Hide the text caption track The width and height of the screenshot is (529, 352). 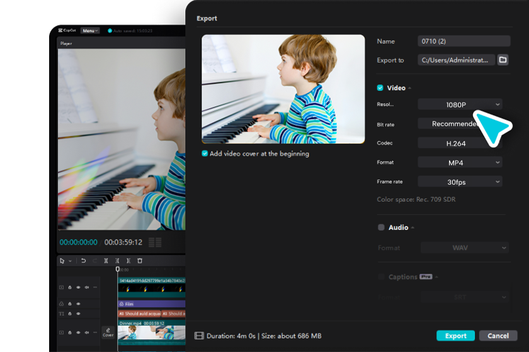click(78, 314)
